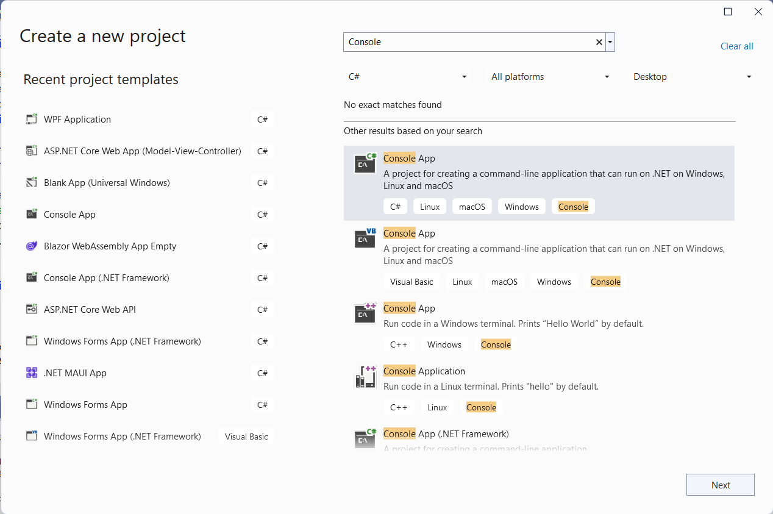Click the Blank App (Universal Windows) icon

[32, 183]
